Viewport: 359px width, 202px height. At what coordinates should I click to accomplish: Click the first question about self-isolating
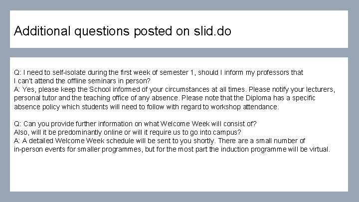(x=158, y=72)
